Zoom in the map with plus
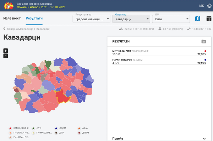Image resolution: width=213 pixels, height=141 pixels. 6,51
